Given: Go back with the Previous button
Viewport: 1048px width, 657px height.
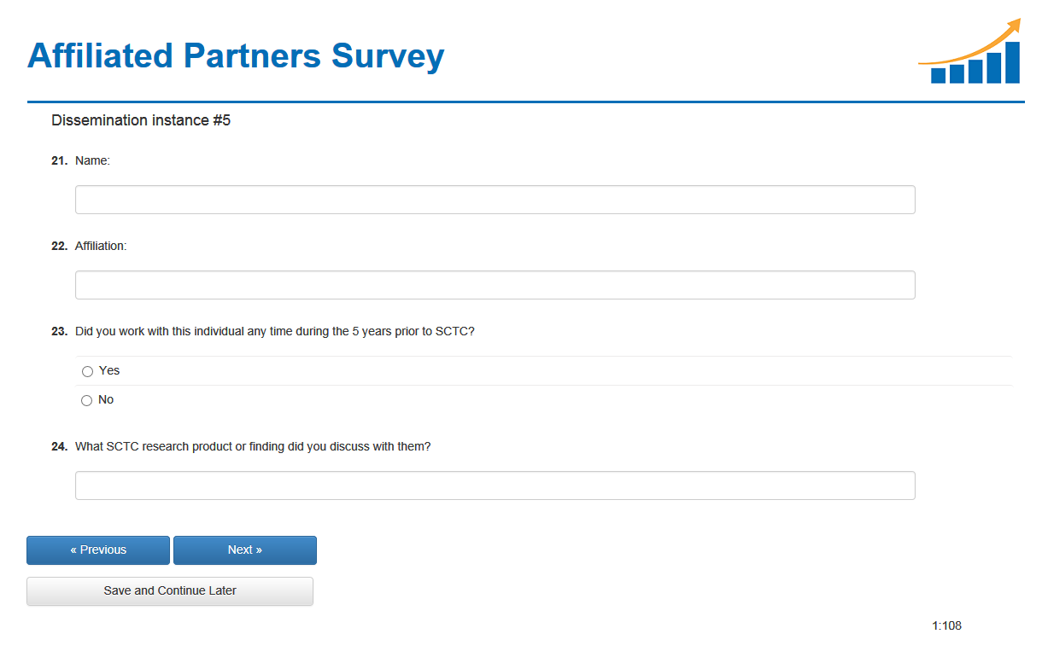Looking at the screenshot, I should point(98,550).
